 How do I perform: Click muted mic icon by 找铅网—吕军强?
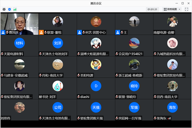tap(117, 118)
